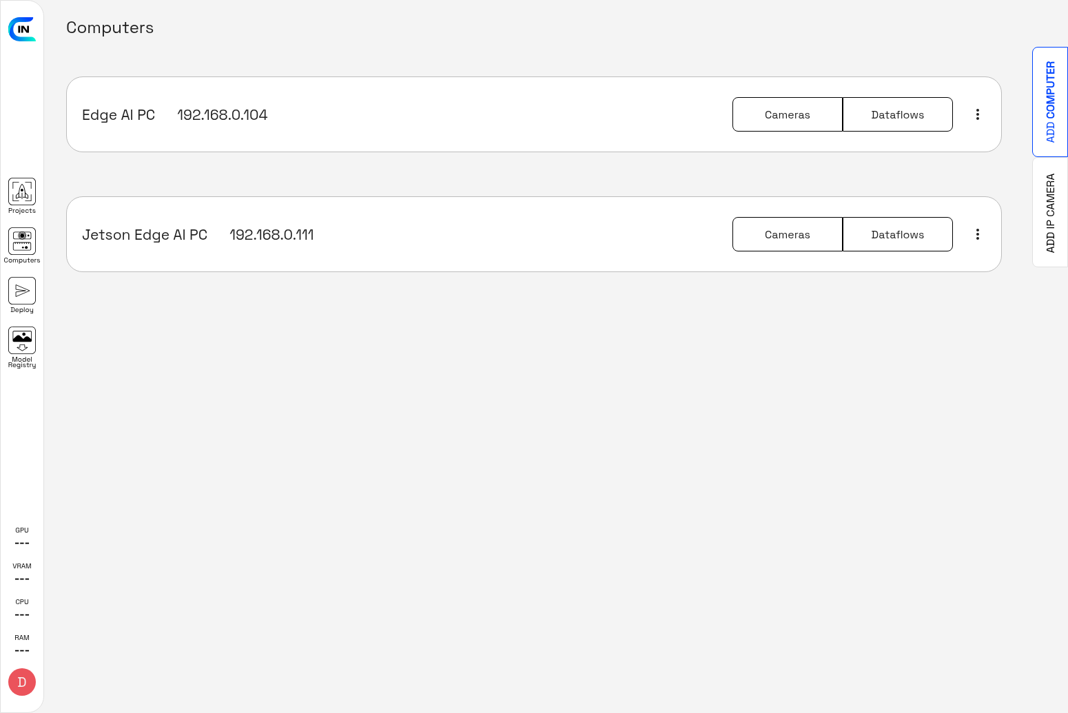View Cameras for Edge AI PC
Viewport: 1068px width, 713px height.
[787, 114]
